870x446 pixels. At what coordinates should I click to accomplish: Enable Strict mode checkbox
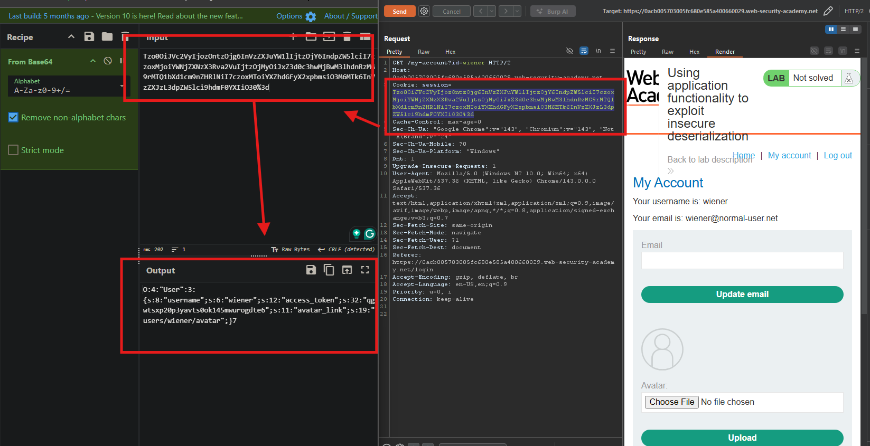(x=13, y=150)
